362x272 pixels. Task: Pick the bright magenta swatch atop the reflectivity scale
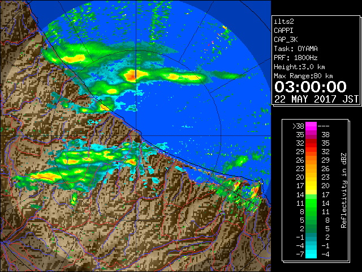pyautogui.click(x=311, y=126)
